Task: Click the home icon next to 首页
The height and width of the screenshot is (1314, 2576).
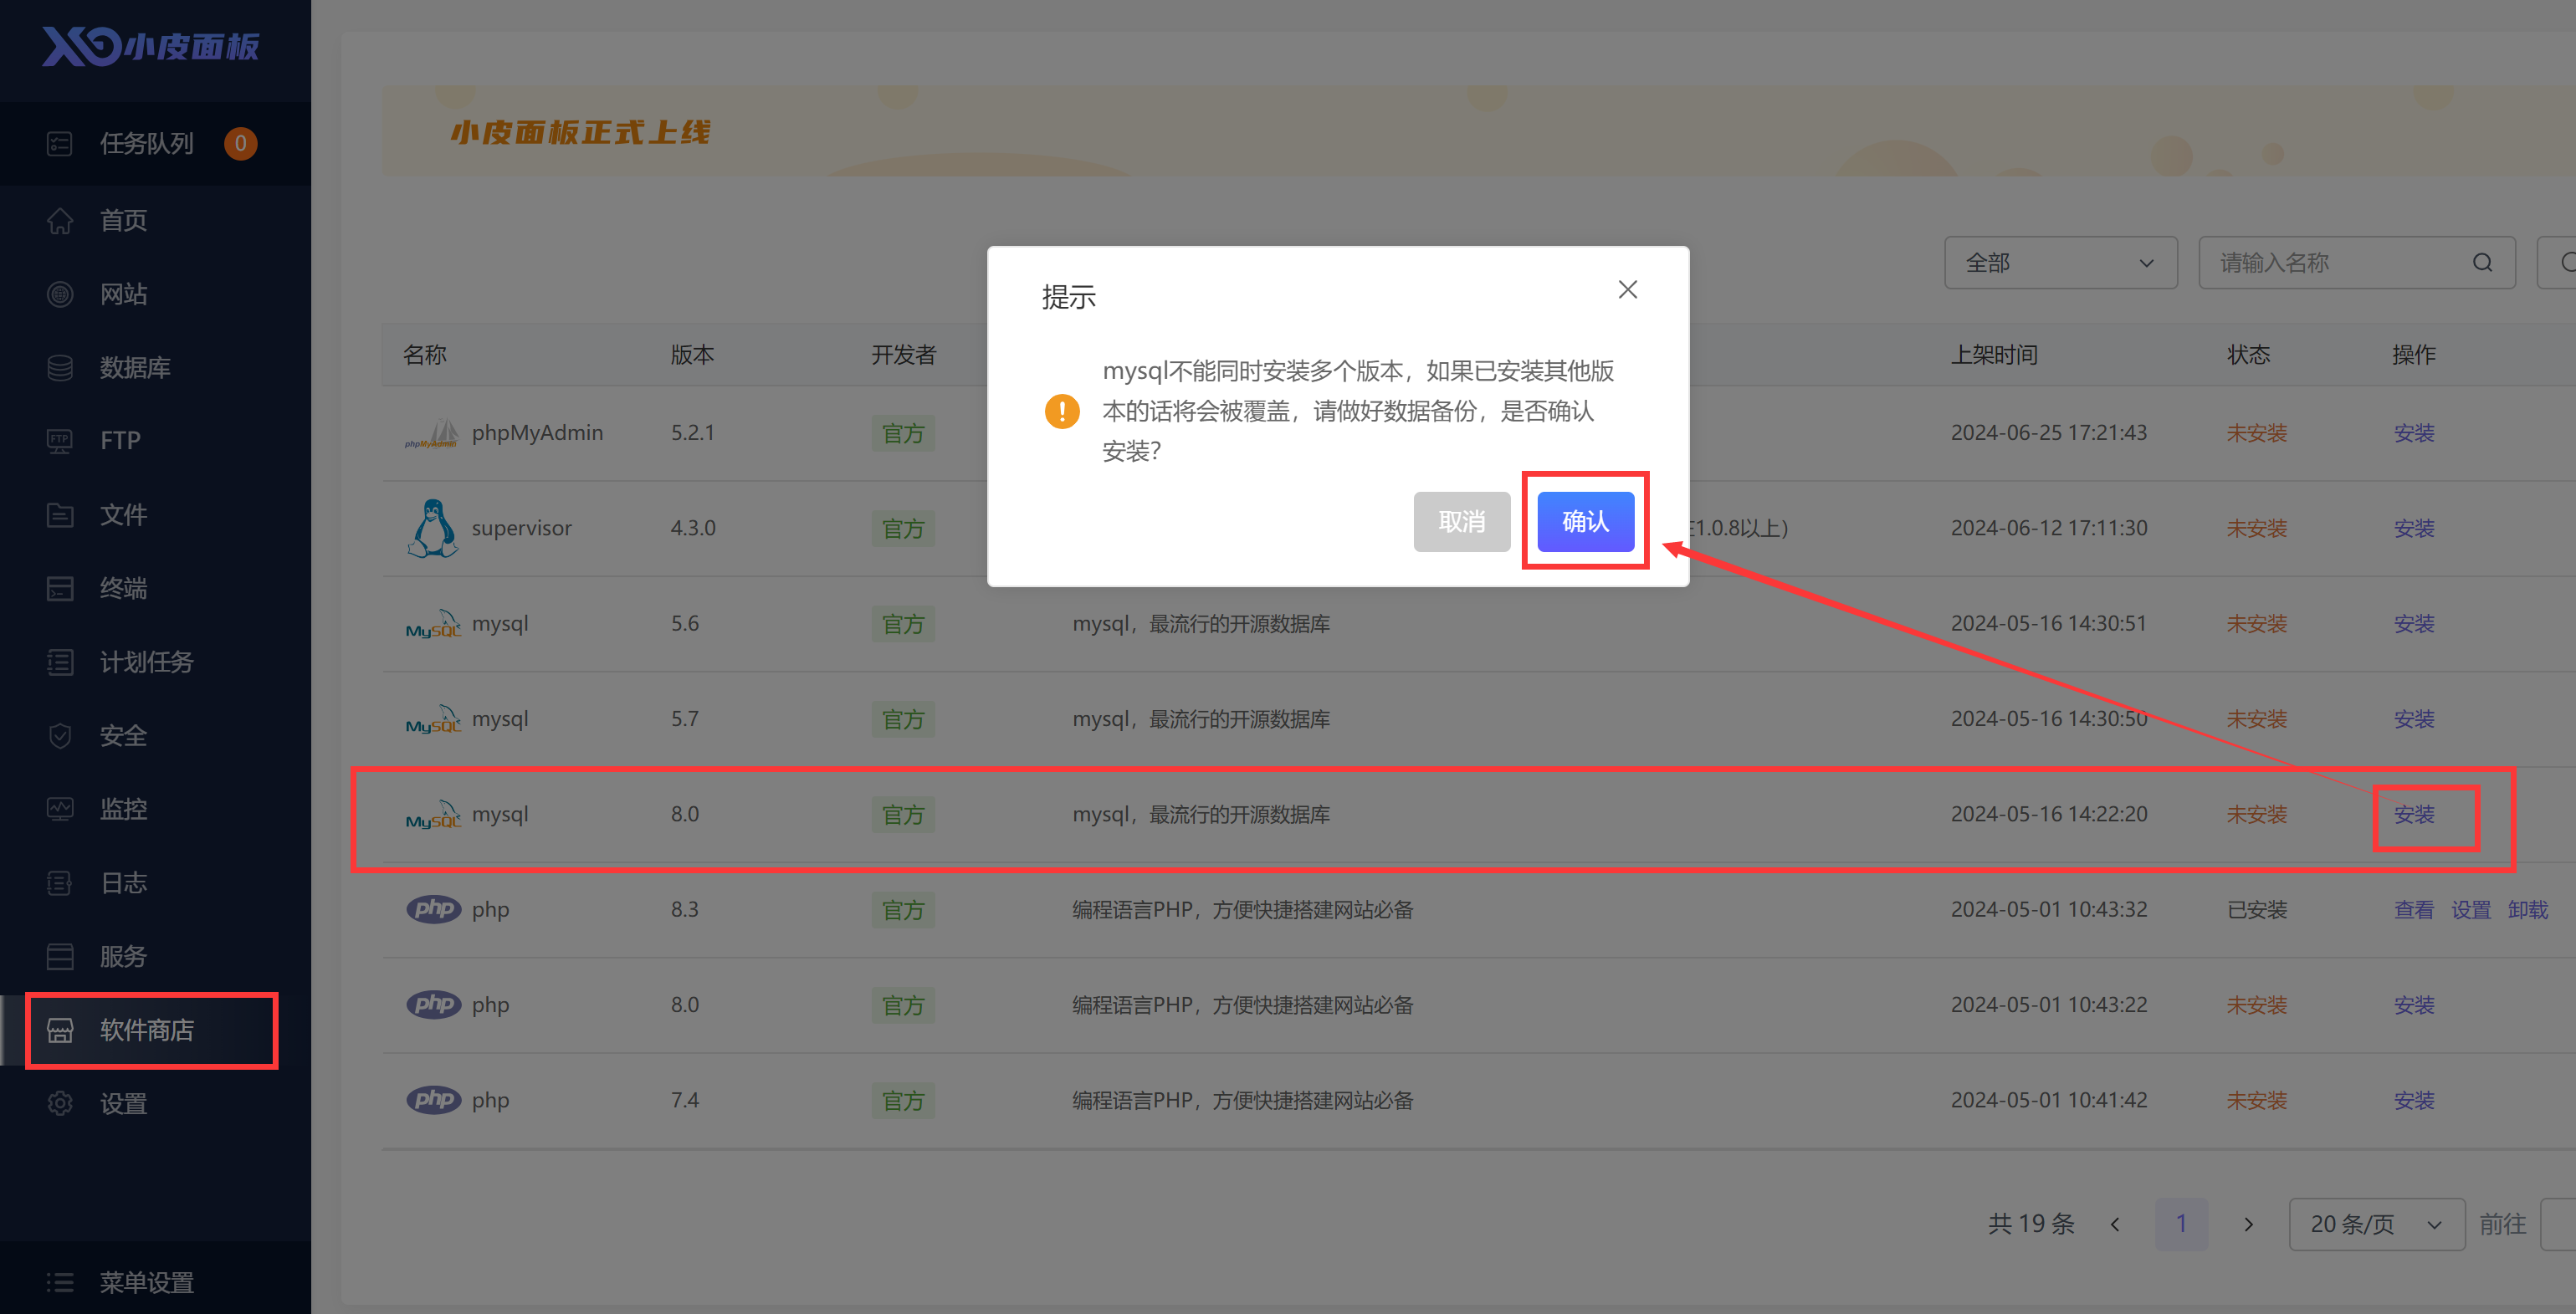Action: coord(60,220)
